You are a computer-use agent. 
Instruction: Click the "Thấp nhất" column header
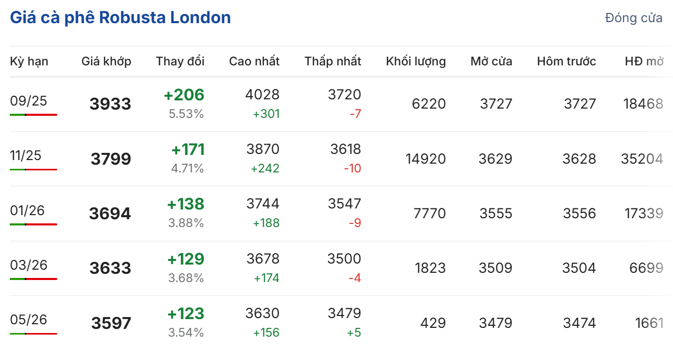[x=332, y=61]
